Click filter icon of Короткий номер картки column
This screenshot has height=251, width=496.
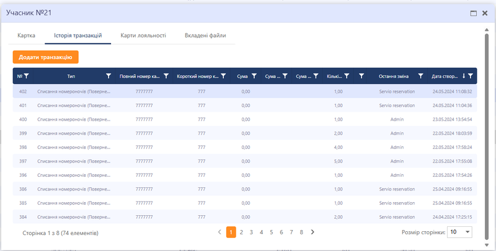pos(224,76)
